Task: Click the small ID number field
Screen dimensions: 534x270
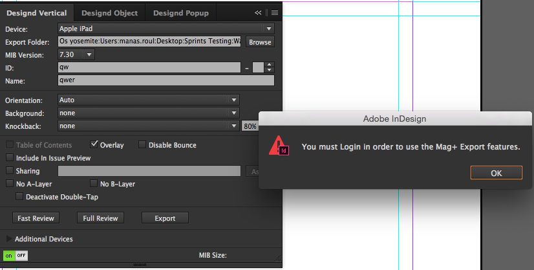Action: tap(258, 67)
